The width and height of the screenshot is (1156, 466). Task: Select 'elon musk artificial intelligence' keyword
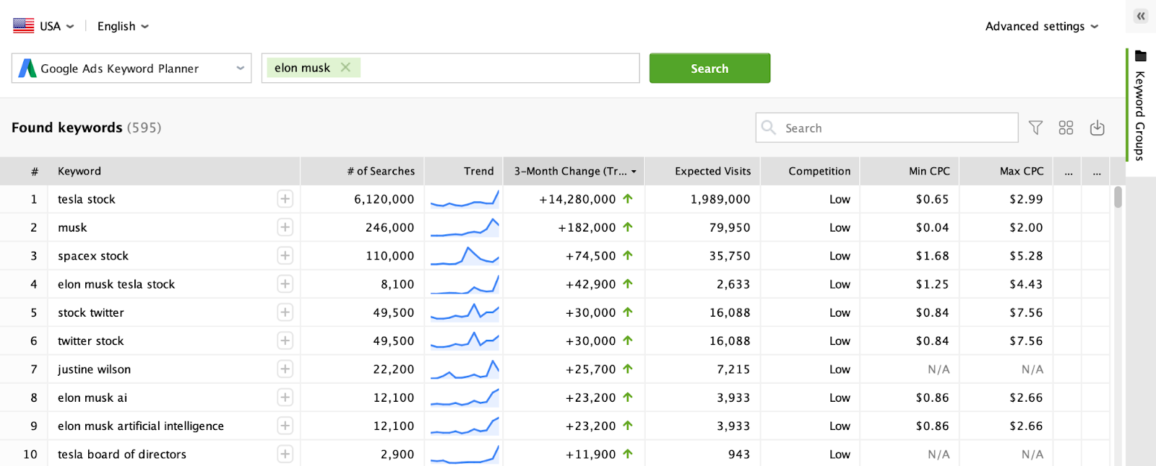click(141, 426)
